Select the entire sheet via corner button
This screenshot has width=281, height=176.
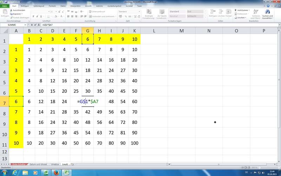coord(5,31)
